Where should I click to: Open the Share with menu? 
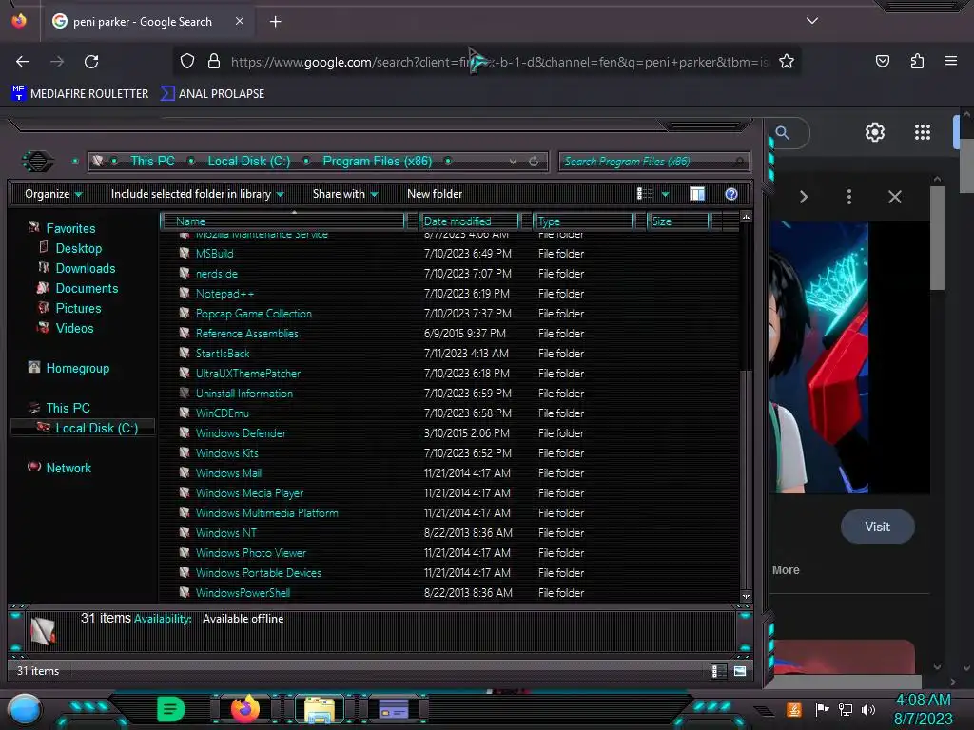(345, 194)
